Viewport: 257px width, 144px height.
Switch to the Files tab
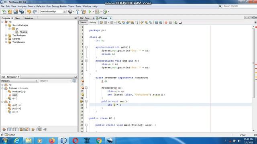(17, 18)
